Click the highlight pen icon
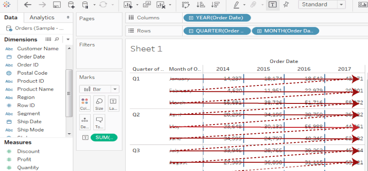Screen dimensions: 368x171 tap(236, 5)
